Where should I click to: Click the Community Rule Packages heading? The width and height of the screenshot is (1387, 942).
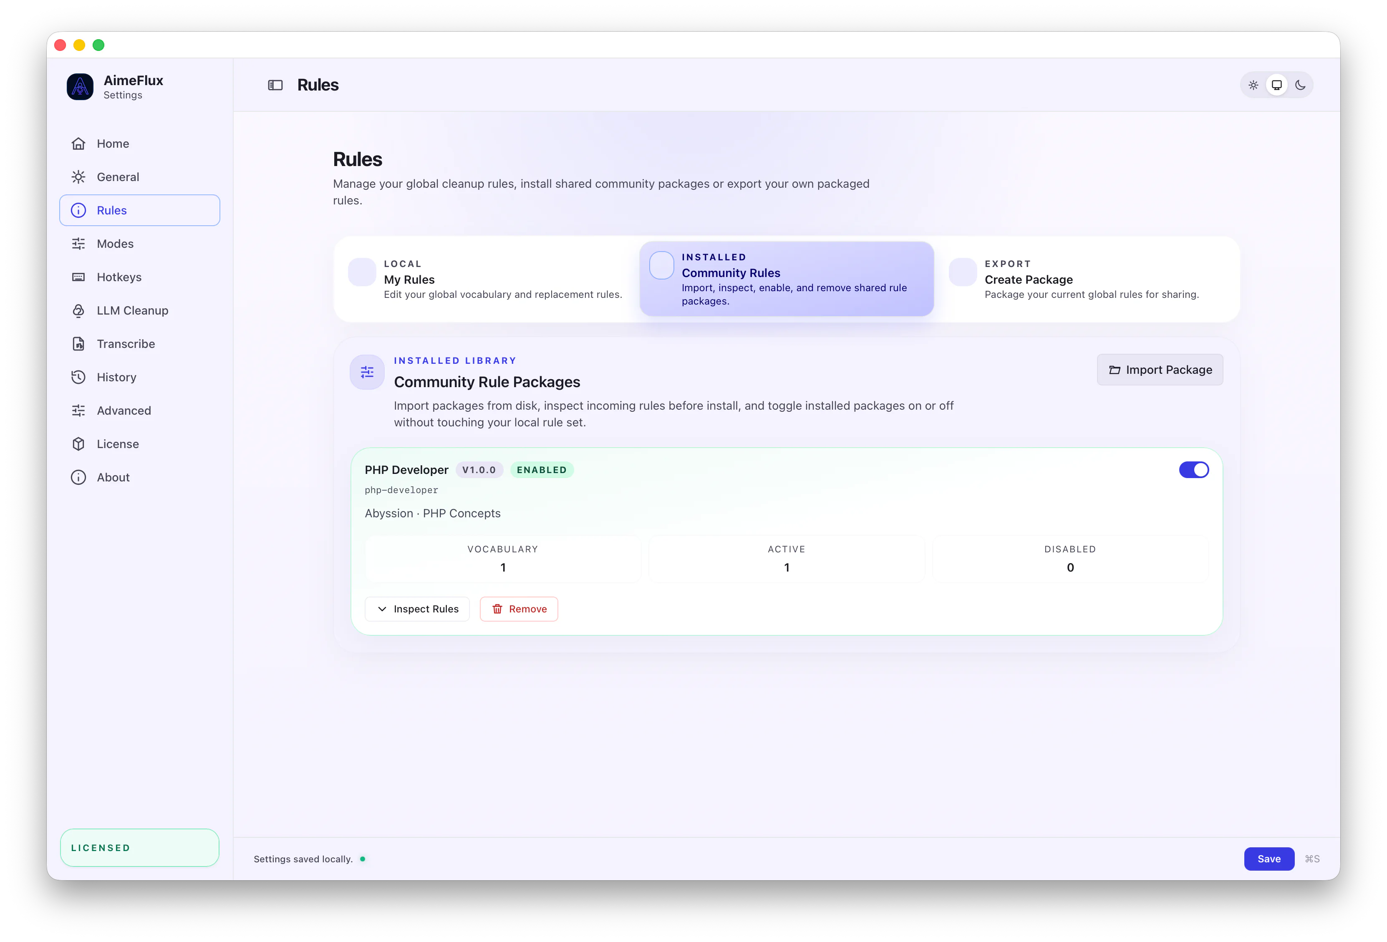tap(487, 383)
